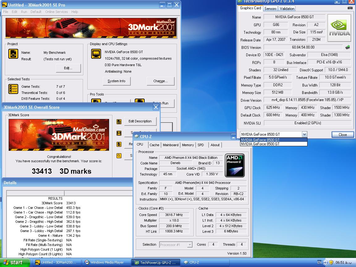Click the floppy disk save icon in Overall Score

click(119, 133)
